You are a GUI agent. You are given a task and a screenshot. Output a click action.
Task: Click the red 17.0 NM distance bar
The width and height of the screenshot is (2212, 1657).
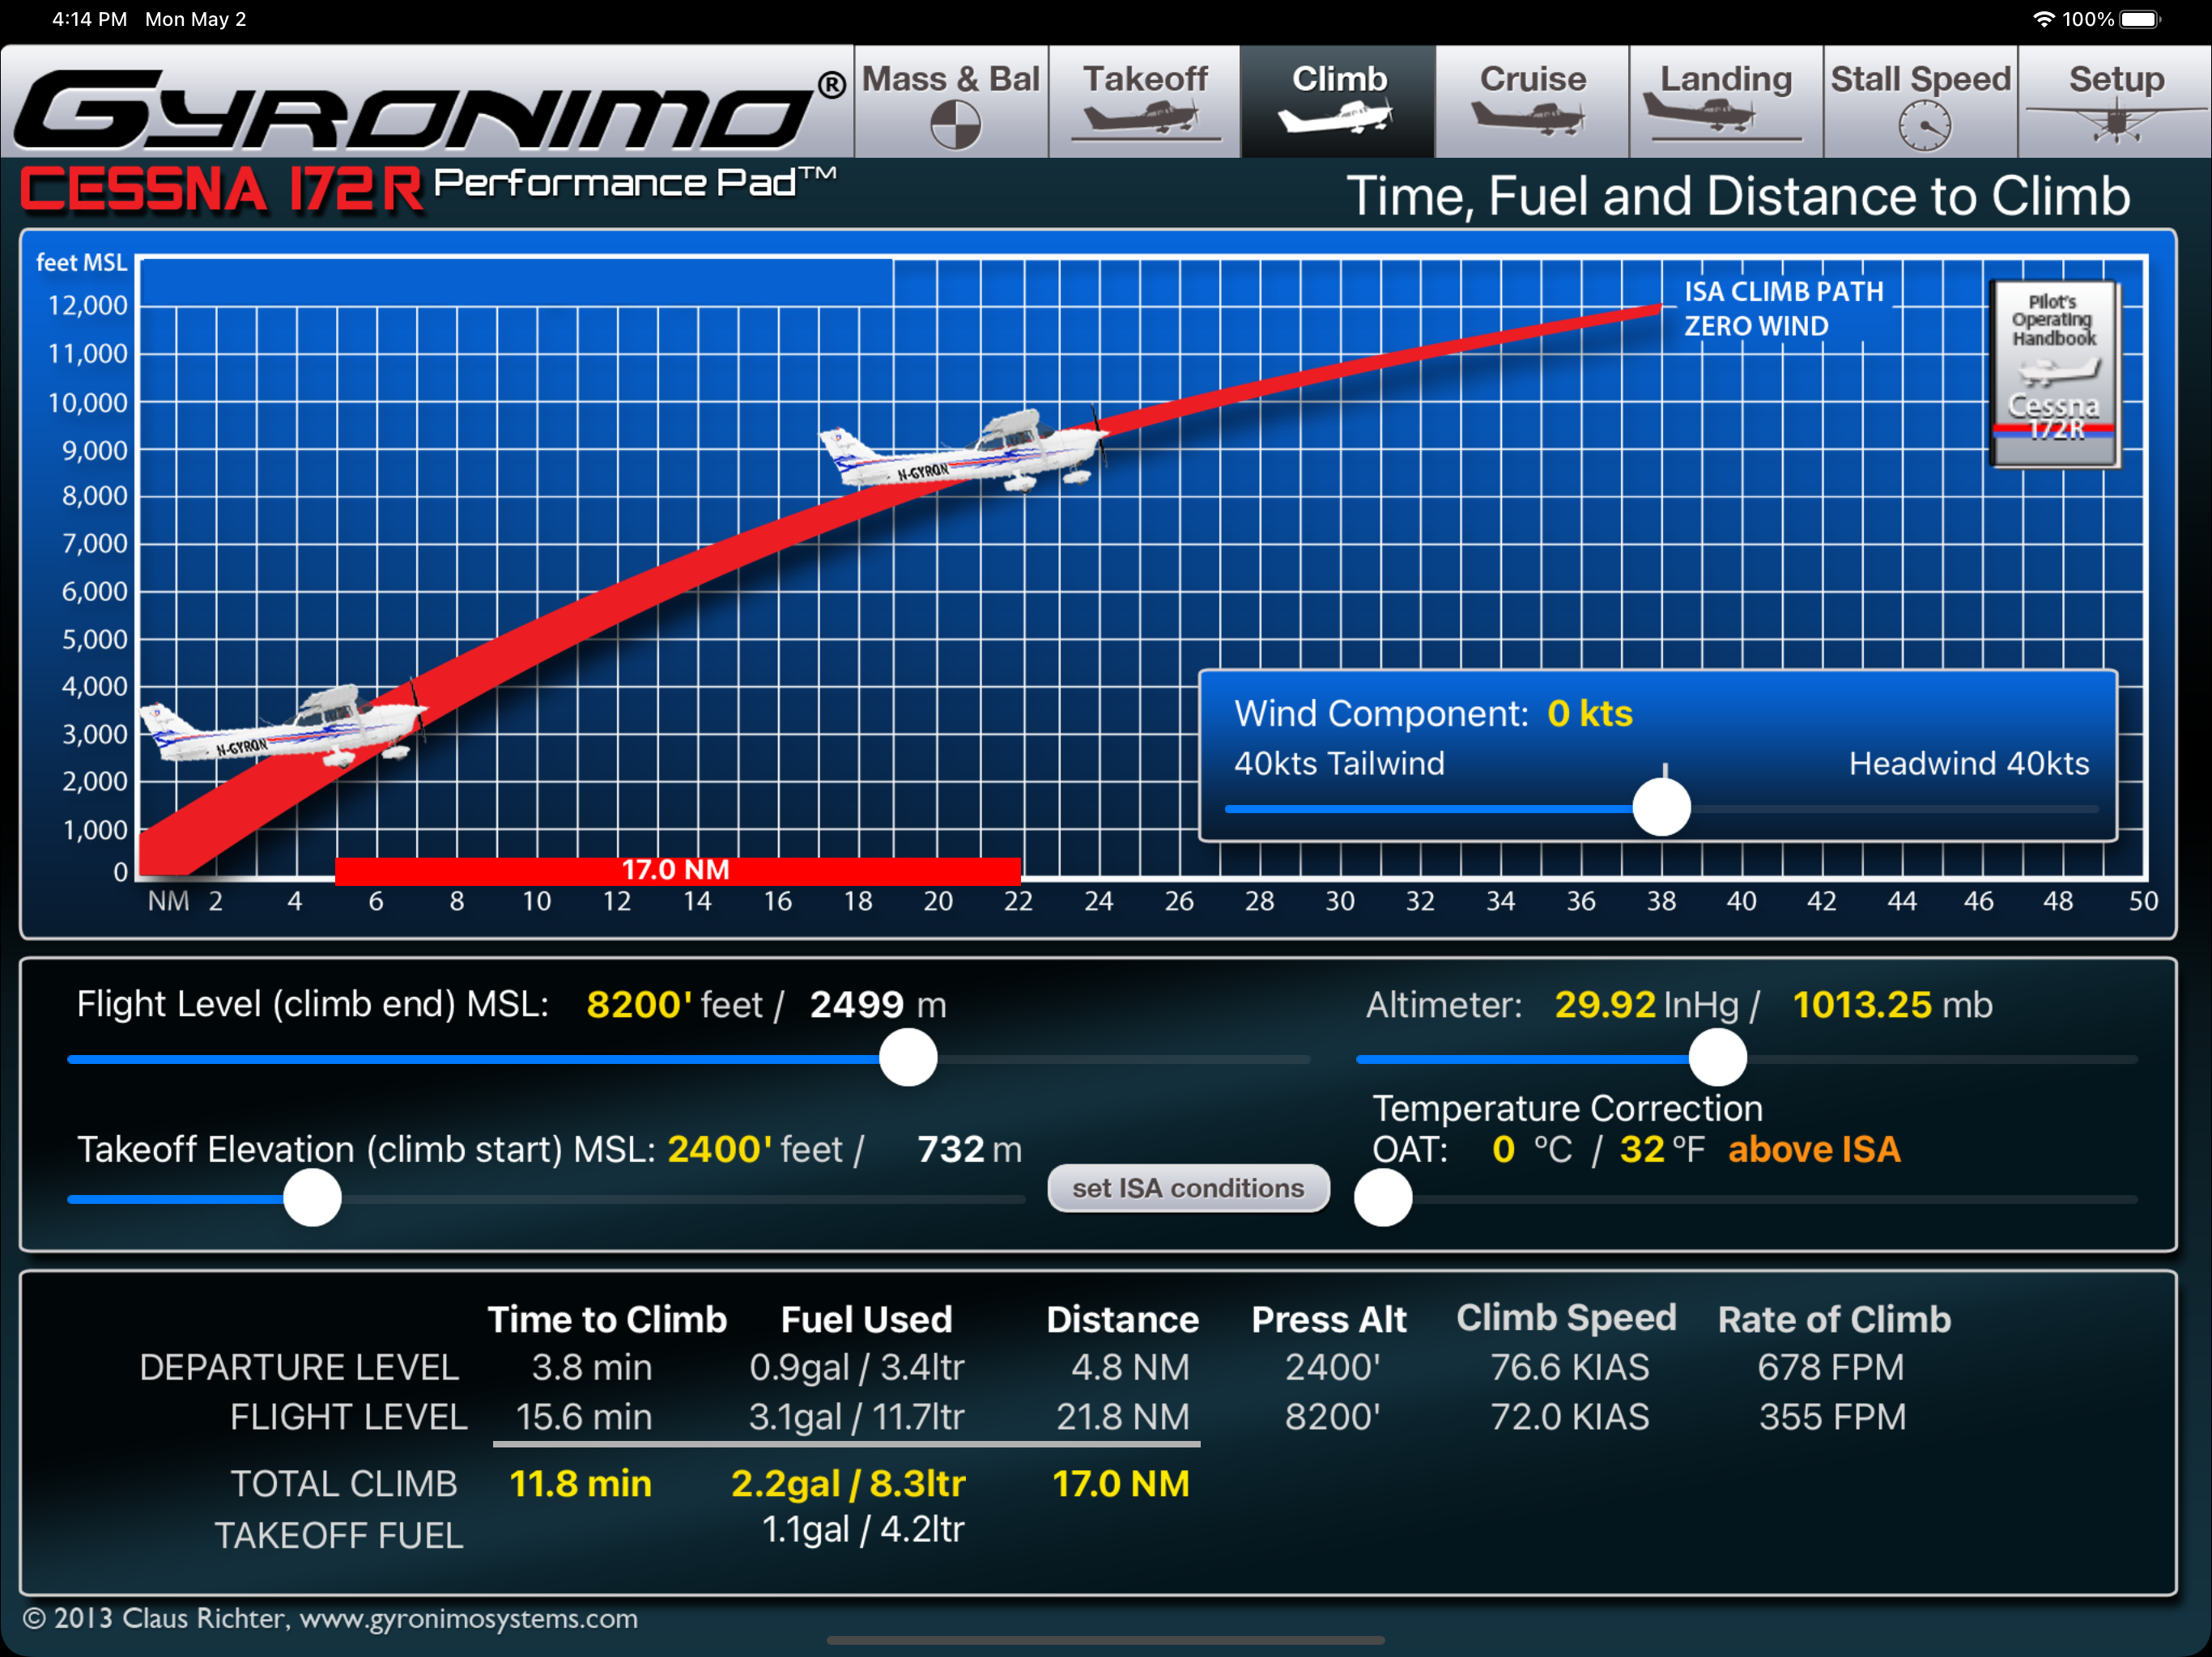point(678,870)
